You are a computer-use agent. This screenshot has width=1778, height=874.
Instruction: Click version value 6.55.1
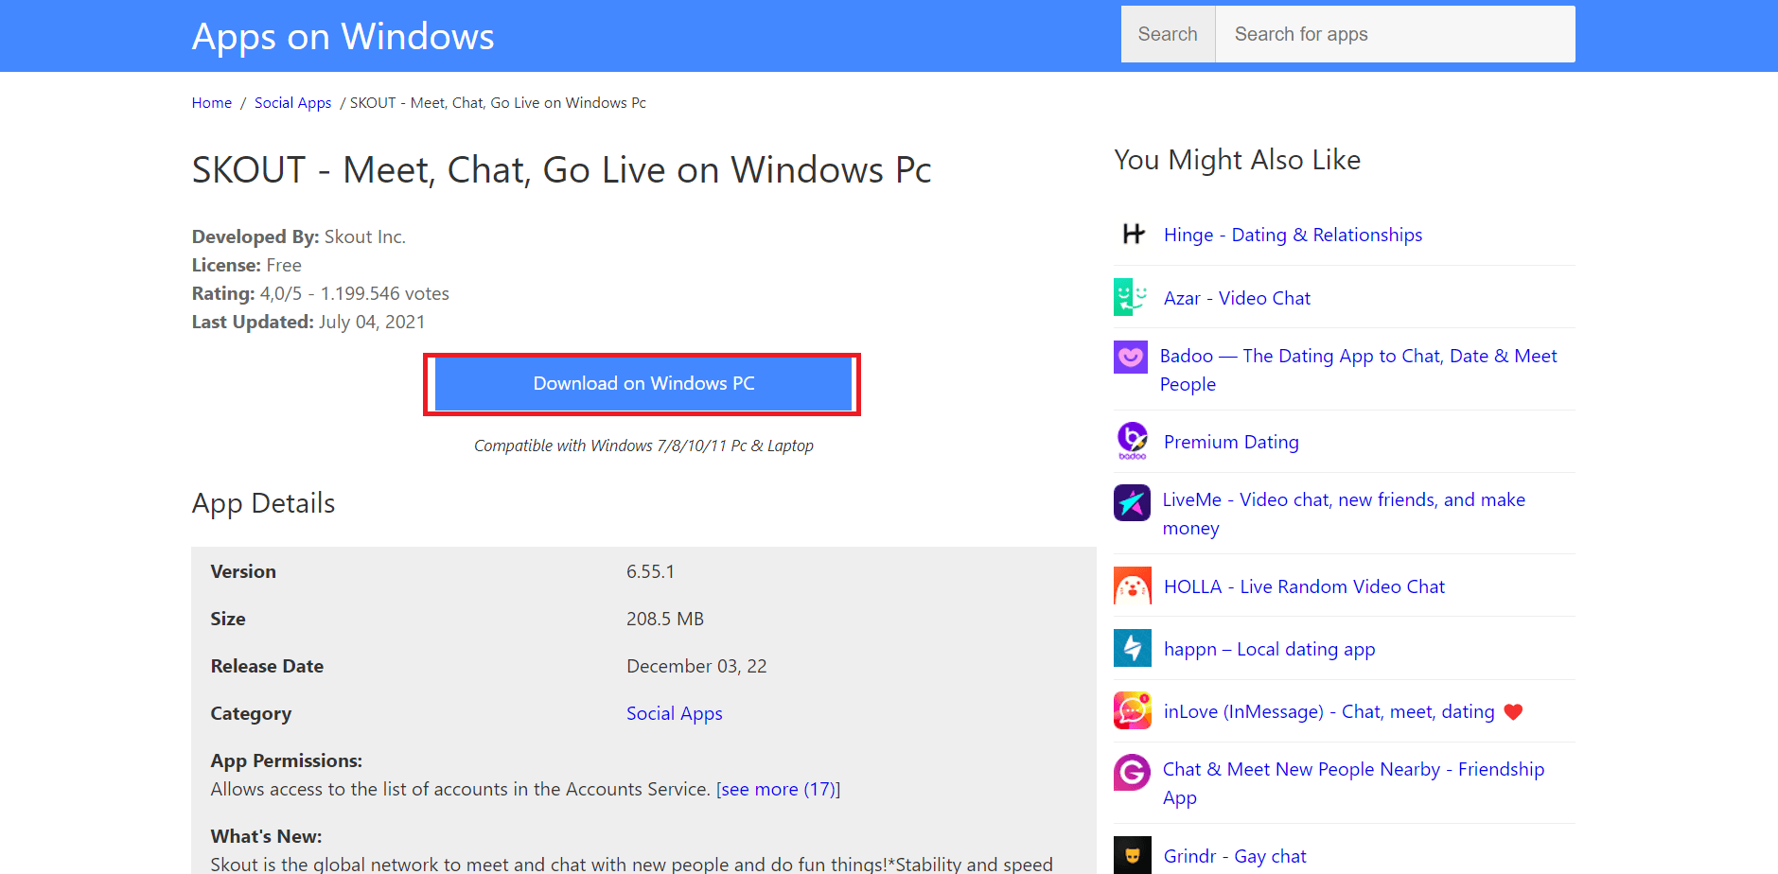click(x=650, y=571)
